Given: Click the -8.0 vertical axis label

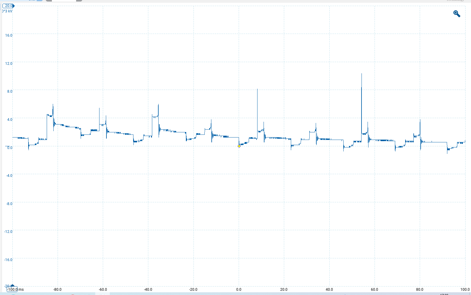Looking at the screenshot, I should coord(9,204).
